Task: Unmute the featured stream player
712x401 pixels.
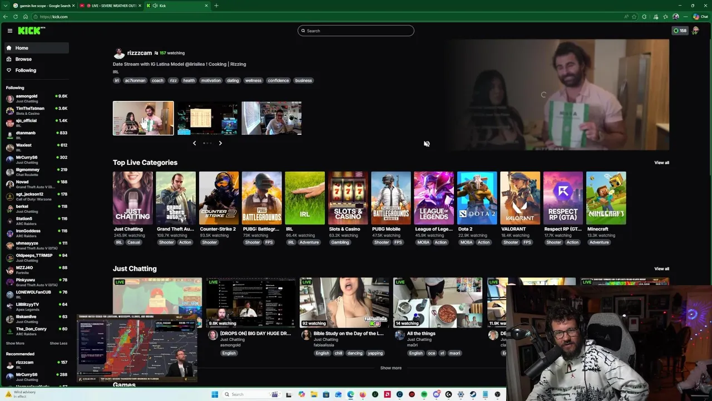Action: (x=427, y=144)
